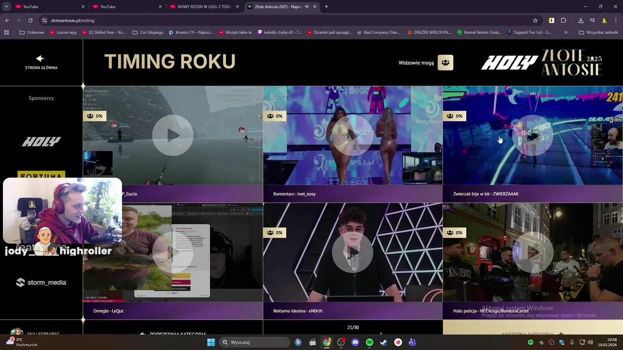The height and width of the screenshot is (350, 623).
Task: Focus the address bar zloteantosie.pl/voting
Action: [x=287, y=20]
